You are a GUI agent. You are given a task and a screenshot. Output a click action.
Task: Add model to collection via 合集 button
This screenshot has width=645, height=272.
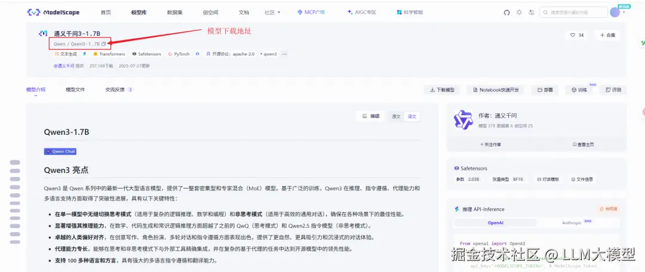click(607, 35)
